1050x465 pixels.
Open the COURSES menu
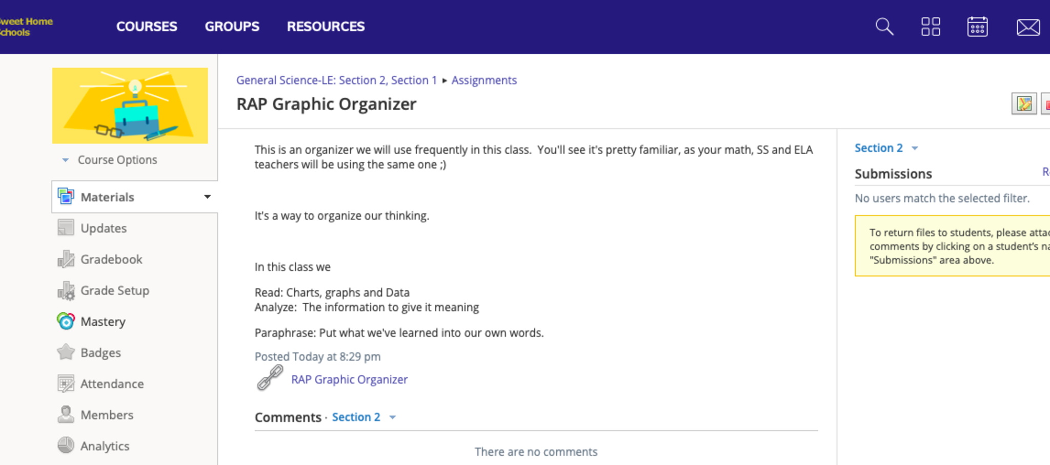coord(147,27)
